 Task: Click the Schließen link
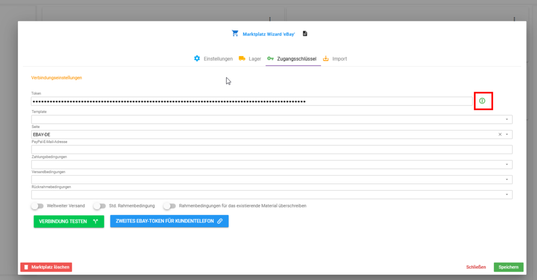tap(476, 267)
